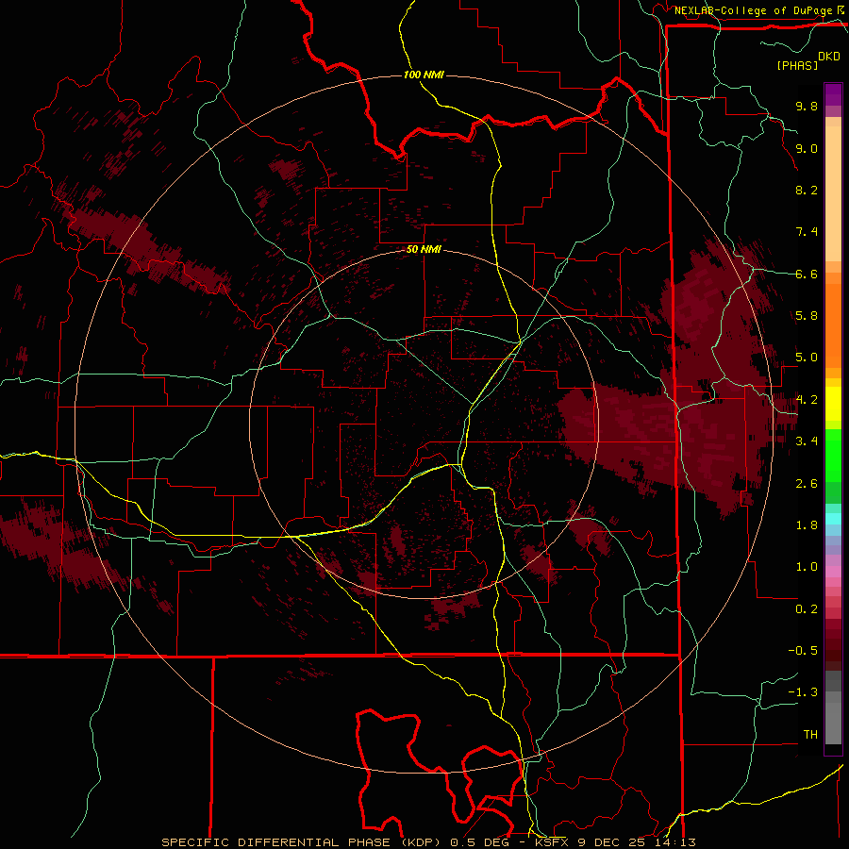849x849 pixels.
Task: Select the 3.4 scale label
Action: coord(807,441)
